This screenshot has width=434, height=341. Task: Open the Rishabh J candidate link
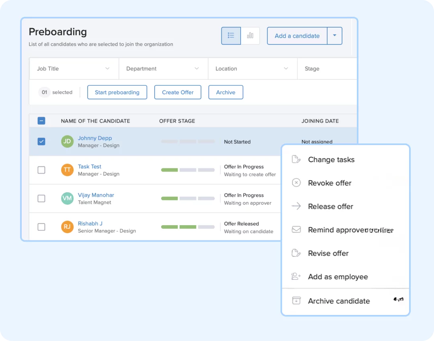(90, 224)
